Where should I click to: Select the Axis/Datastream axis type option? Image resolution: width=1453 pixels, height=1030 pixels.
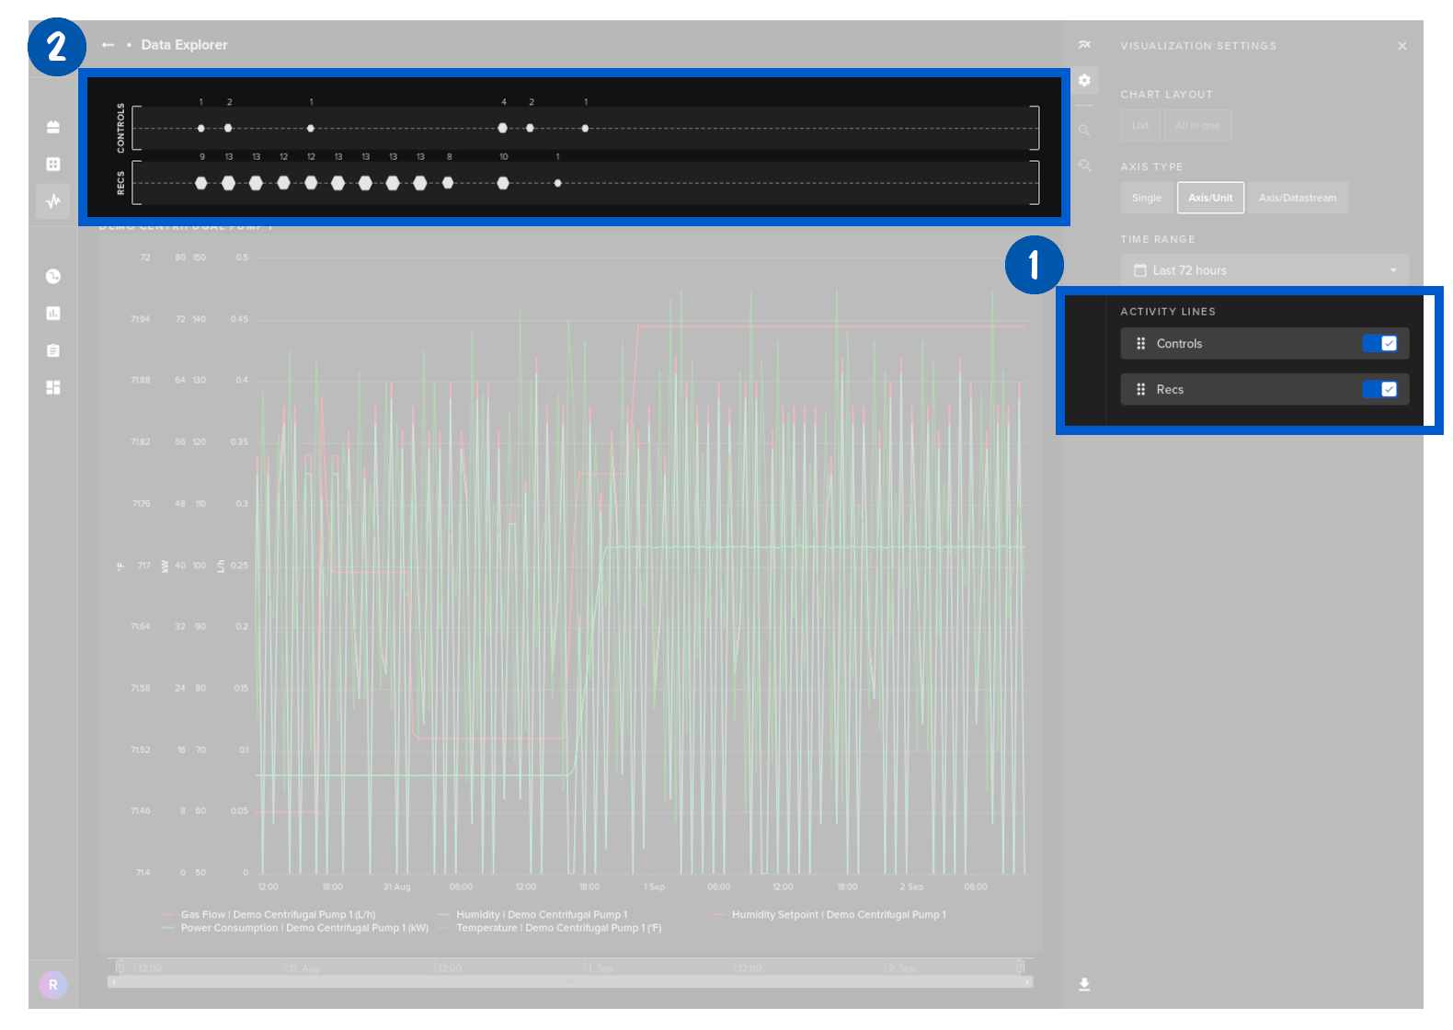(1297, 198)
